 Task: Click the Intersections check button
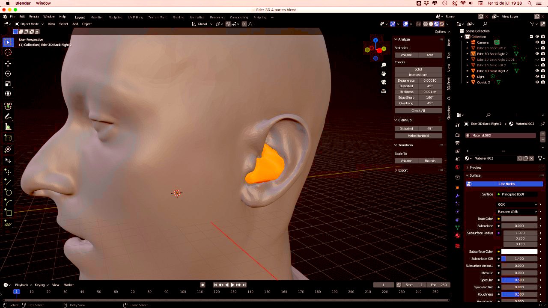418,75
